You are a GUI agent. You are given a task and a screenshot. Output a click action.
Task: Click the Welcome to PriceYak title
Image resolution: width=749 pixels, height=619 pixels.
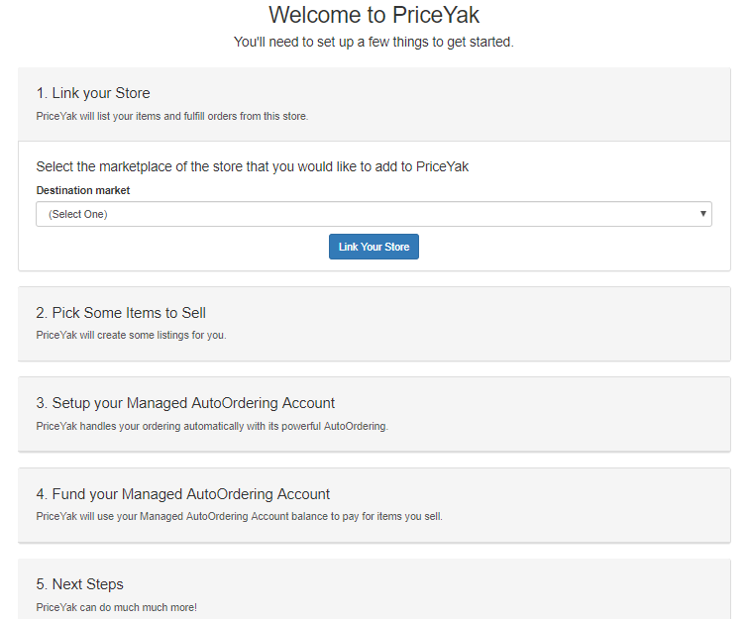tap(374, 15)
